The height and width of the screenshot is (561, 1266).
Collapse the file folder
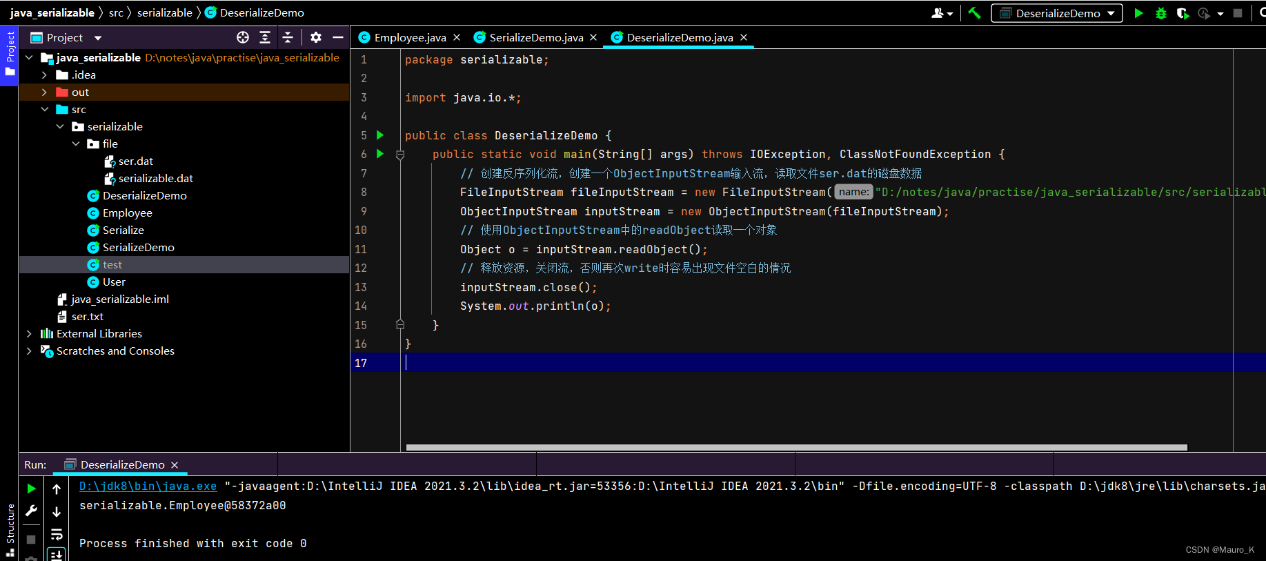point(76,144)
